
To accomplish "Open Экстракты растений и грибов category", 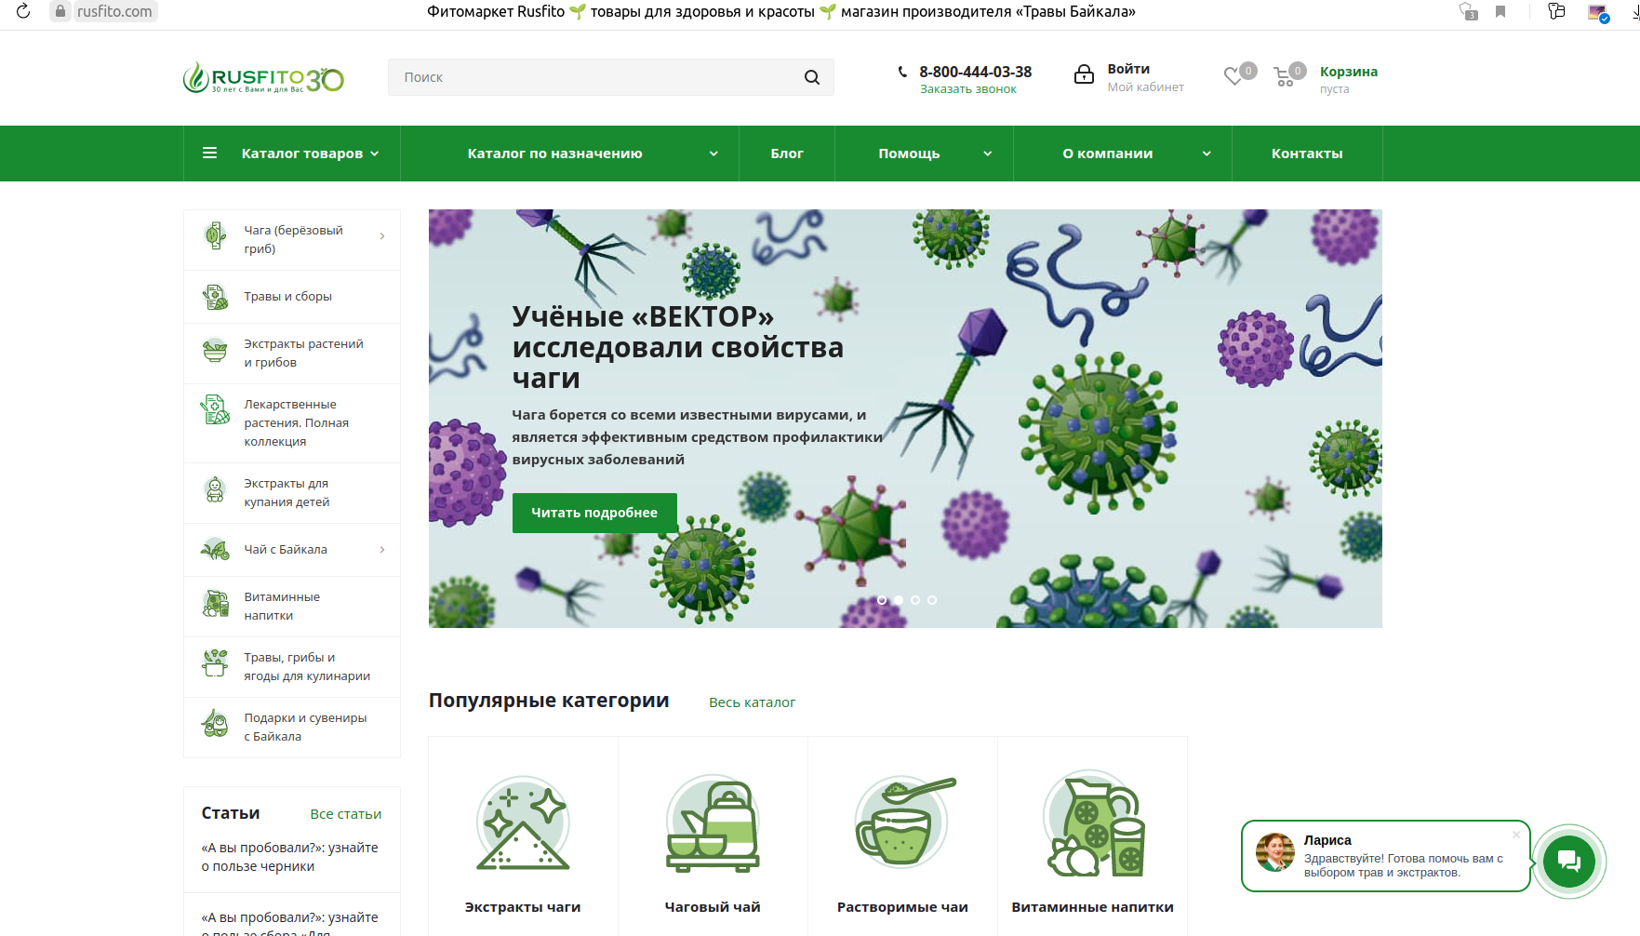I will coord(292,354).
